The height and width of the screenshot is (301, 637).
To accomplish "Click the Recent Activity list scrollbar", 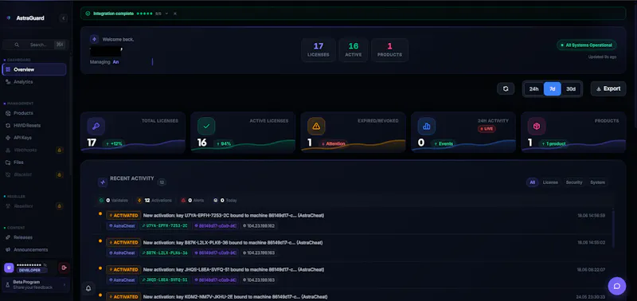I will (613, 229).
